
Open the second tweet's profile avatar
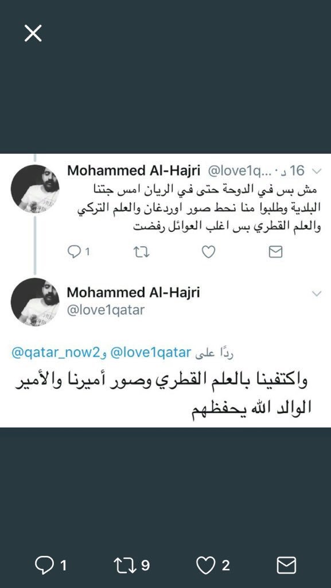coord(35,302)
